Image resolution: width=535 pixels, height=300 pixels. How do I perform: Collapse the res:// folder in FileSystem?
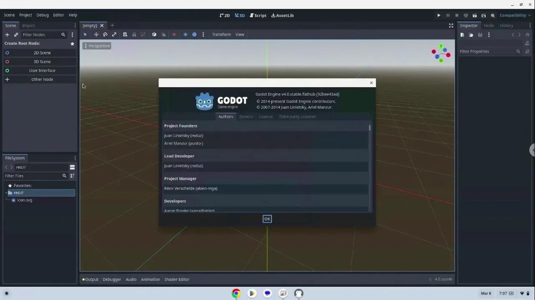[6, 192]
